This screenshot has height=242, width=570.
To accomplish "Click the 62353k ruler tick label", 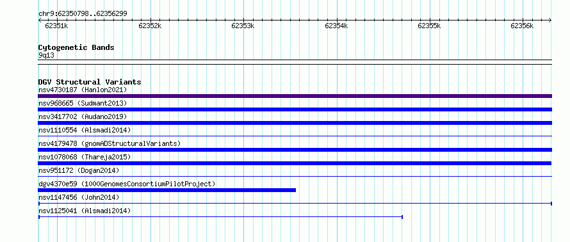I will 243,26.
